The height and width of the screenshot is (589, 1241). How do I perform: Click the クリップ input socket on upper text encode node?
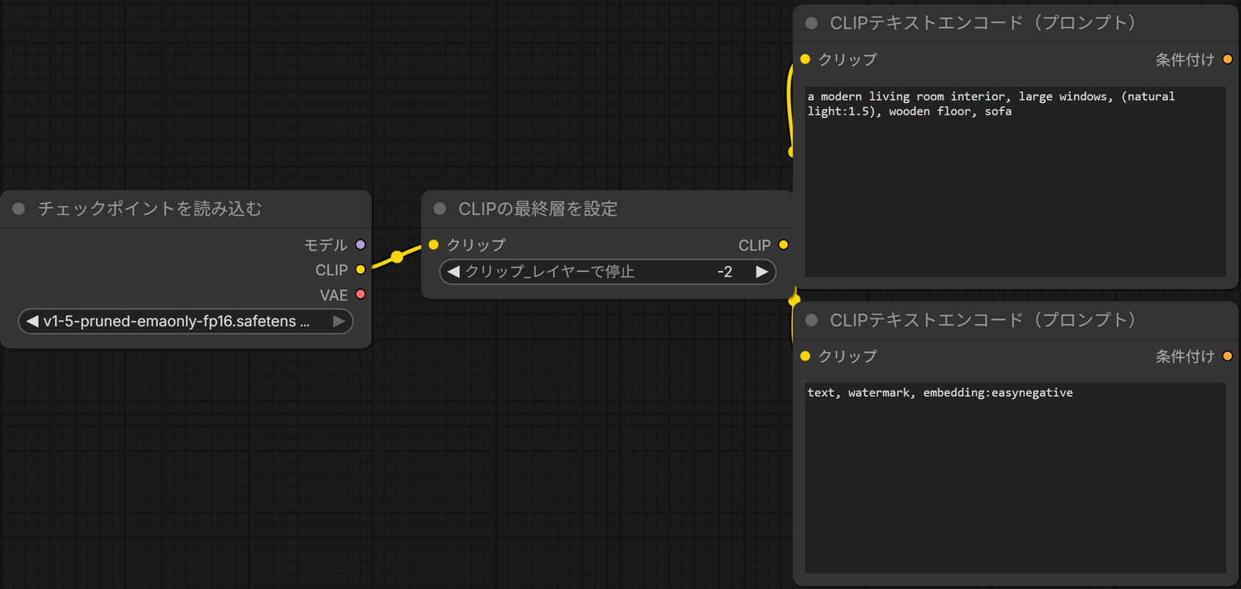(x=805, y=59)
